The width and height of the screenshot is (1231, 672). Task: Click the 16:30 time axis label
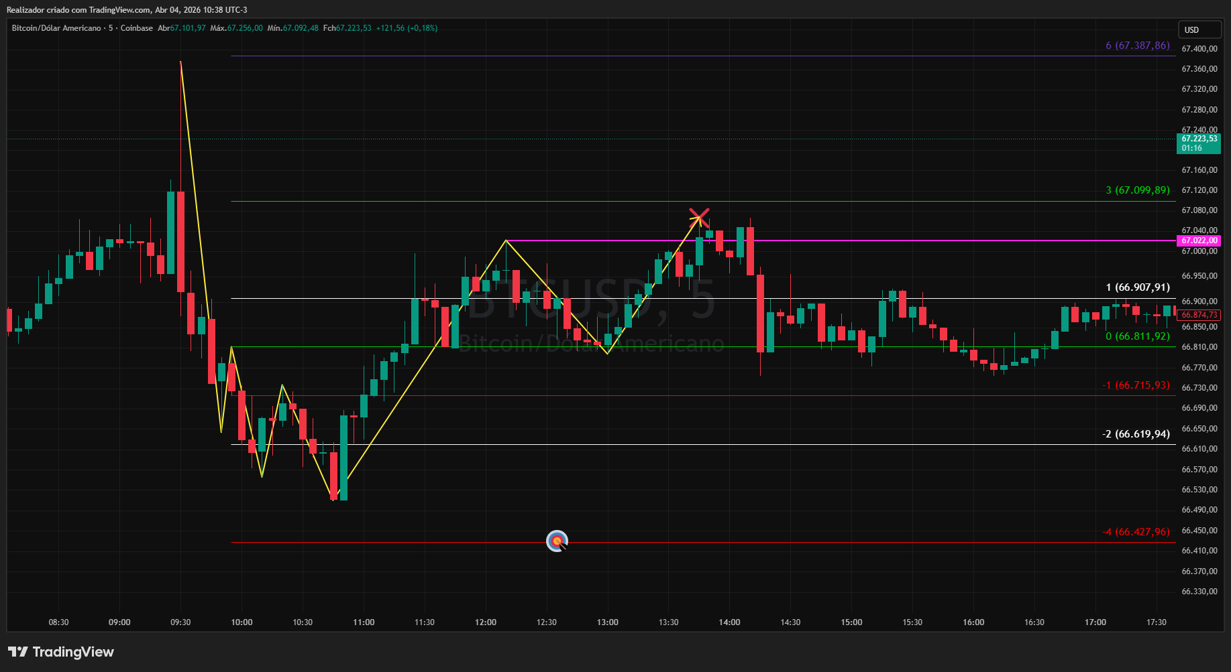pos(1034,622)
